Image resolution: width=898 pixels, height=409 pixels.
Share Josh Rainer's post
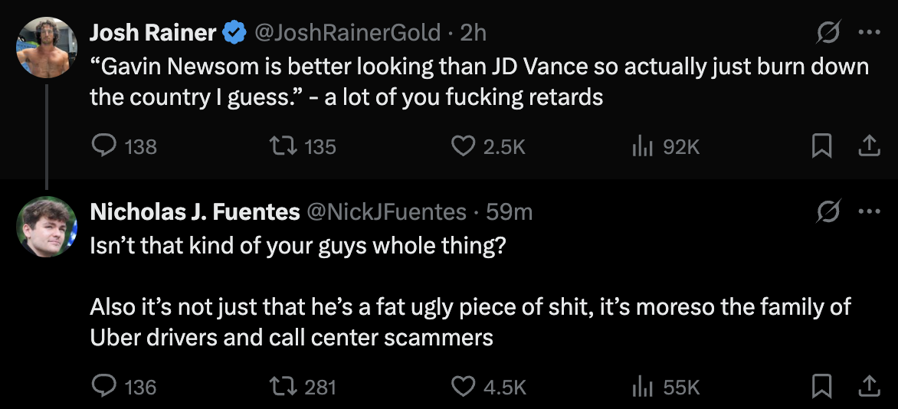click(868, 146)
